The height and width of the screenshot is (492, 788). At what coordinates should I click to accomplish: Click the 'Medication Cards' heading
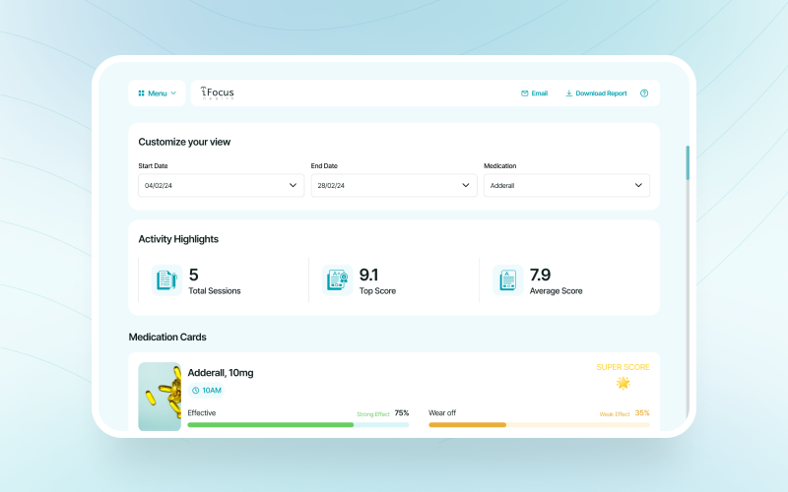[167, 337]
